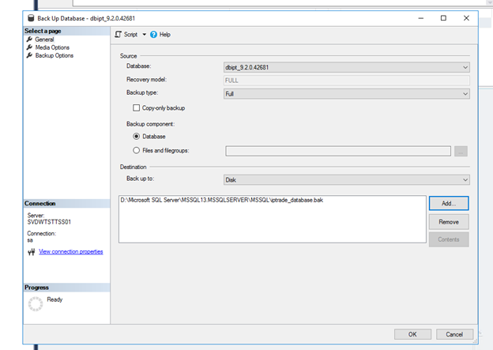Minimize the Back Up Database dialog
Viewport: 493px width, 350px height.
point(420,18)
